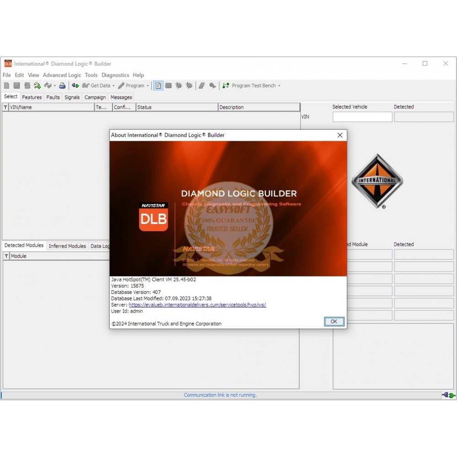The width and height of the screenshot is (457, 457).
Task: Click the Description column header
Action: (x=259, y=107)
